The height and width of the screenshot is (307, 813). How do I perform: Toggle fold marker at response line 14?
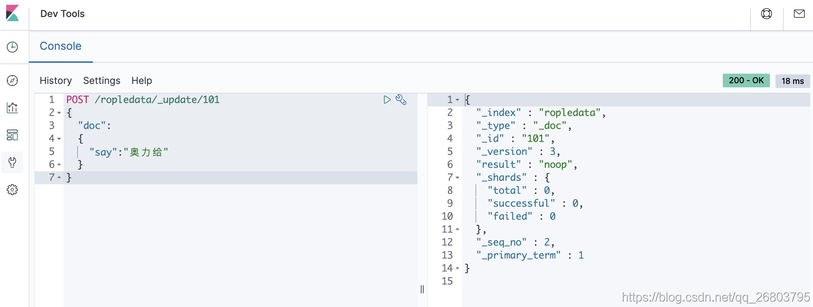(x=457, y=268)
